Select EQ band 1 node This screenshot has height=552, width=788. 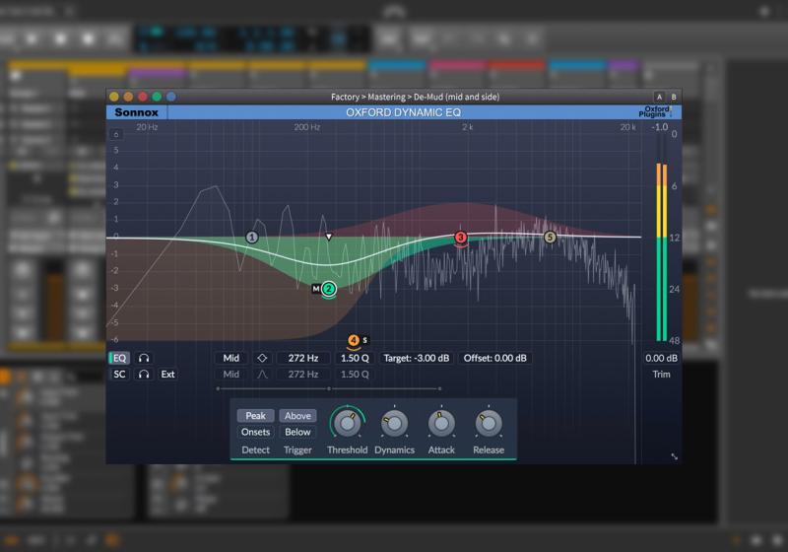[252, 238]
